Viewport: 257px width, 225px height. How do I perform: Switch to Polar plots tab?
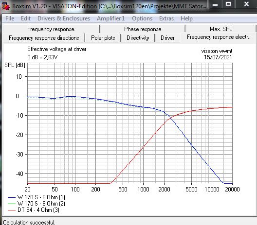coord(103,38)
